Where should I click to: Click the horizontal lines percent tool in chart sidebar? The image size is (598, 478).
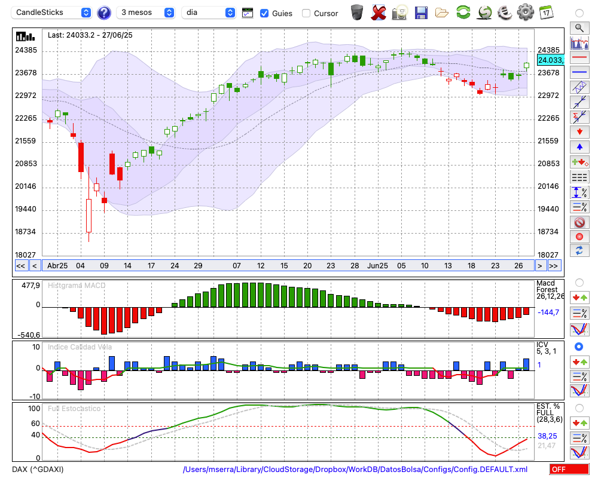point(579,207)
